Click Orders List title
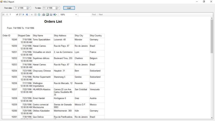Screen dimensions: 215x121 coord(53,22)
